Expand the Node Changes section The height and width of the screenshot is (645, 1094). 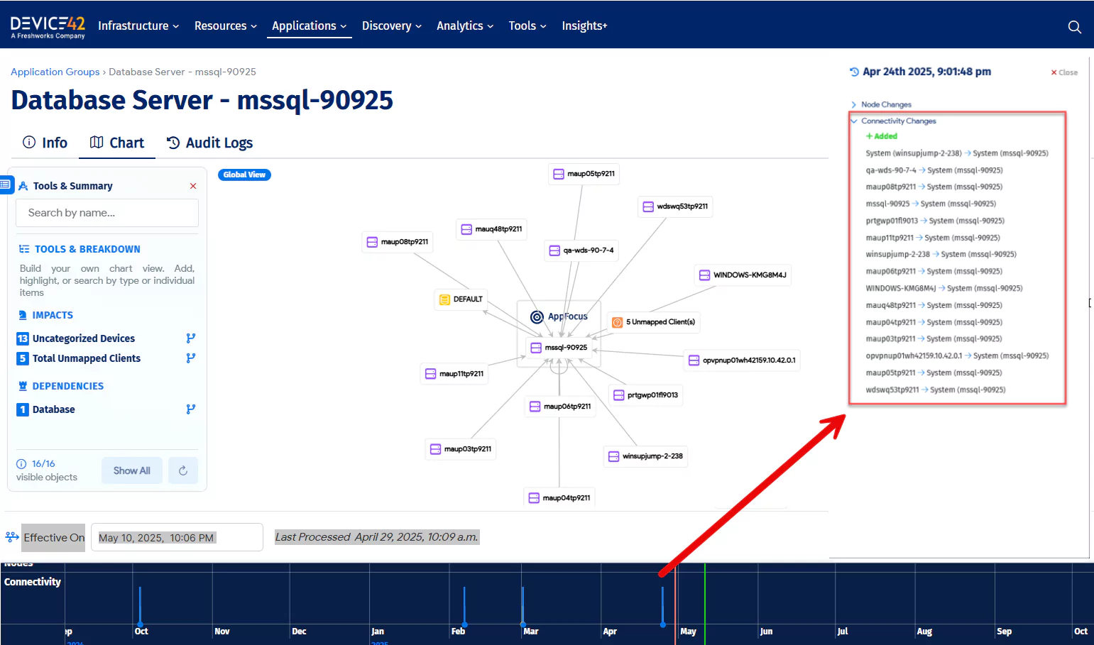881,104
